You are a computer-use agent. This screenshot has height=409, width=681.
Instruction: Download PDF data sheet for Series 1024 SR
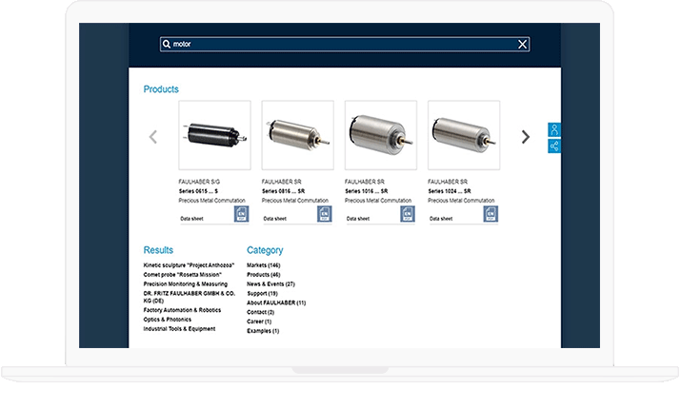491,214
